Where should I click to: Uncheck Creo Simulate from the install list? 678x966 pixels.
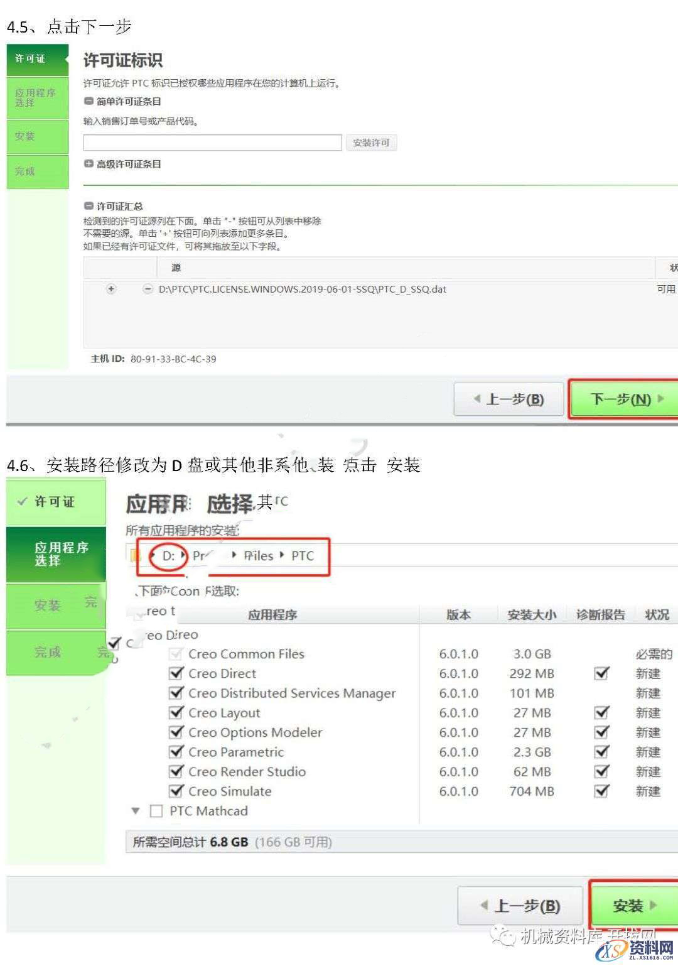176,791
